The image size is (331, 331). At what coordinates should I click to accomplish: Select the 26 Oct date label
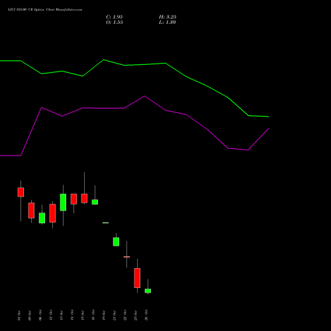point(146,315)
